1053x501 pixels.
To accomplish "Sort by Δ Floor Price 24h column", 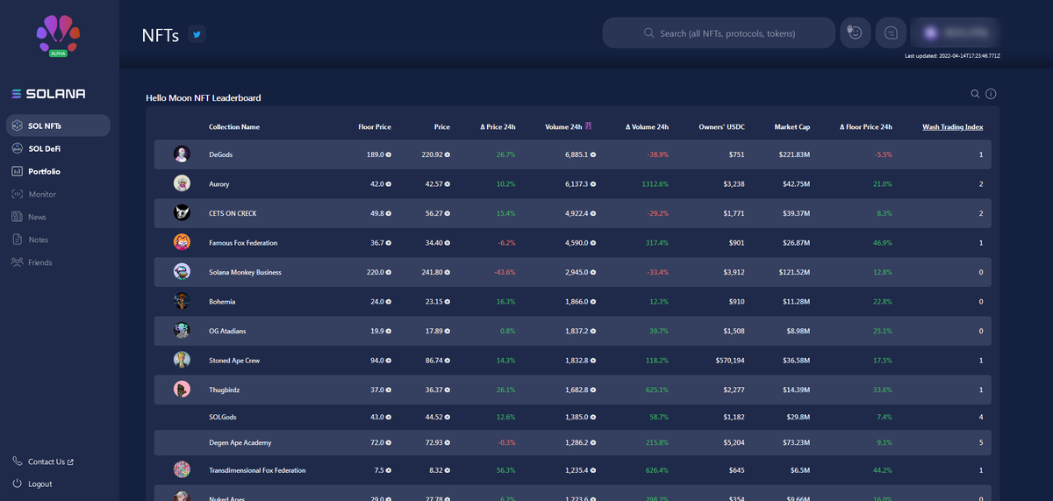I will pos(866,127).
